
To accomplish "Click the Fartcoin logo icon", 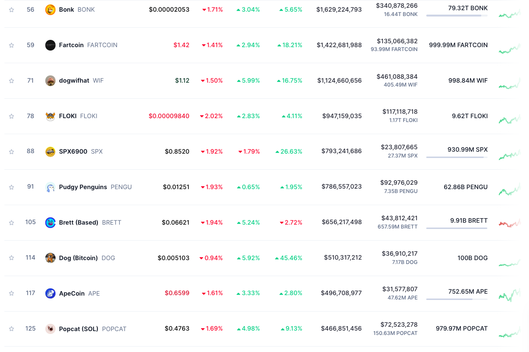I will pos(50,45).
